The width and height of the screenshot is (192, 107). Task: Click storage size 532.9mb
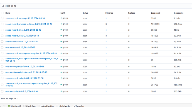point(178,24)
